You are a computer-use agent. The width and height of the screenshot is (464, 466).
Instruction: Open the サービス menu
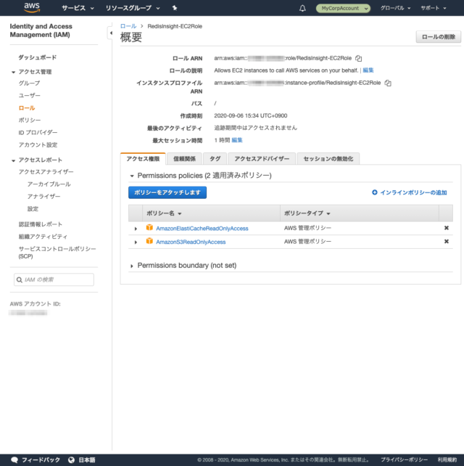[78, 8]
